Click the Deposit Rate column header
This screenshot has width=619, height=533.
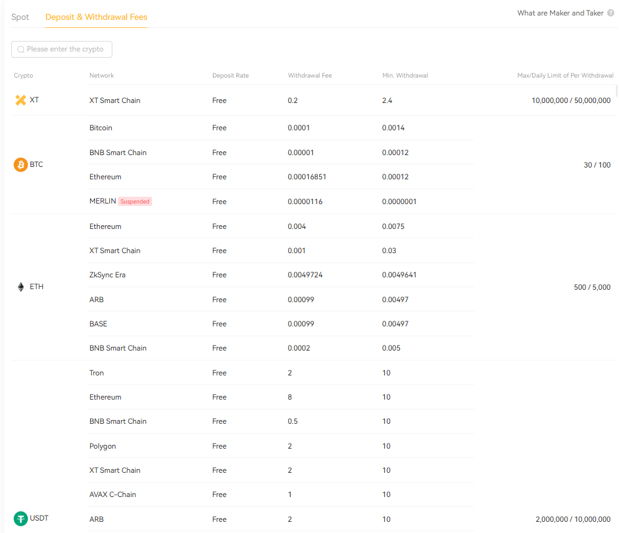230,75
